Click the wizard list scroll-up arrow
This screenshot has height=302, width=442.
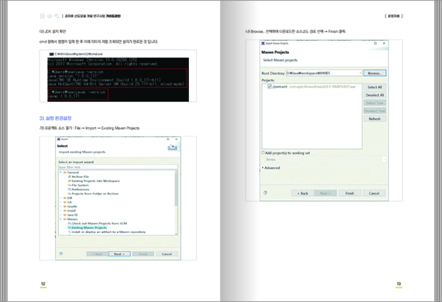[176, 171]
